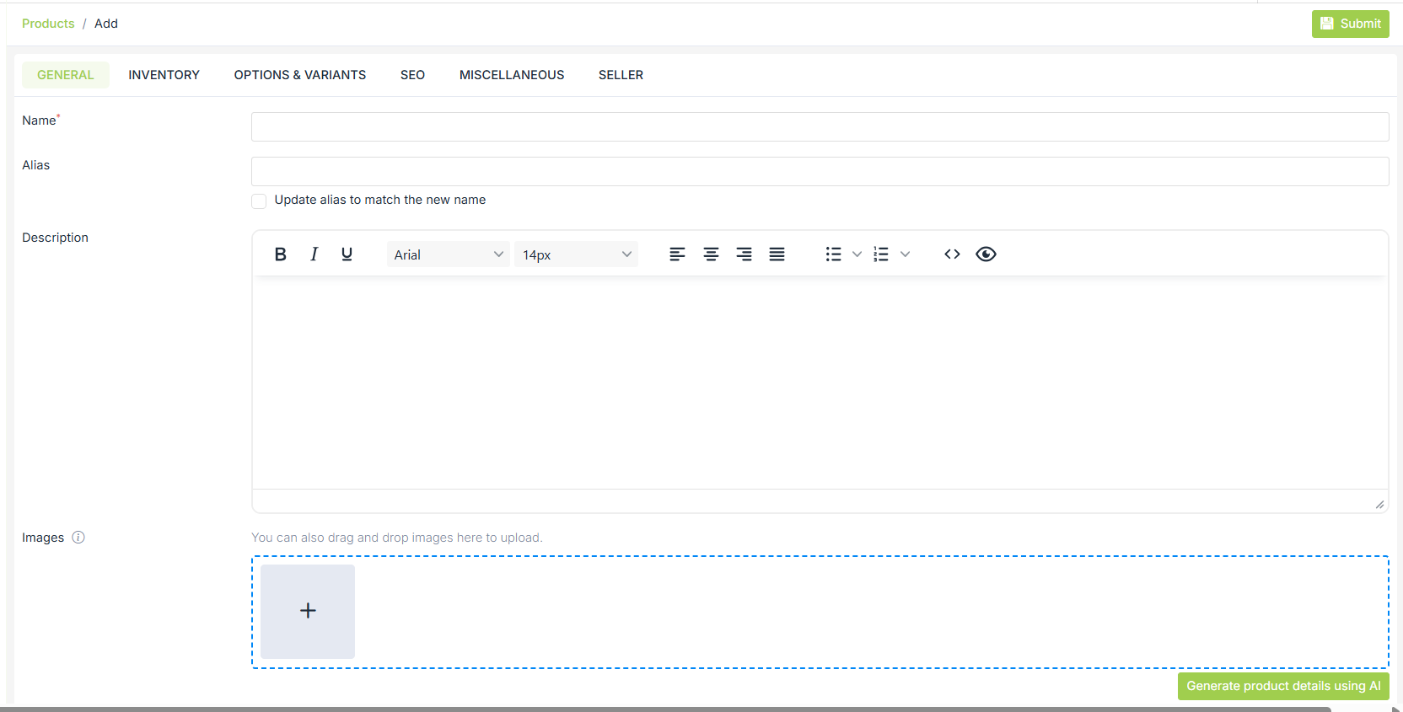The height and width of the screenshot is (712, 1403).
Task: Toggle the editor preview eye icon
Action: point(986,254)
